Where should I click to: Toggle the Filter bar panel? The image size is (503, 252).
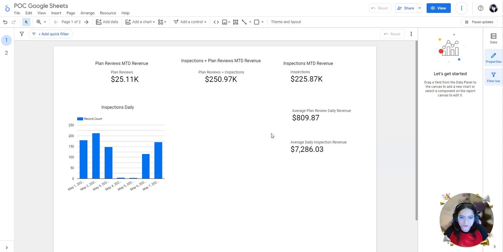(493, 77)
